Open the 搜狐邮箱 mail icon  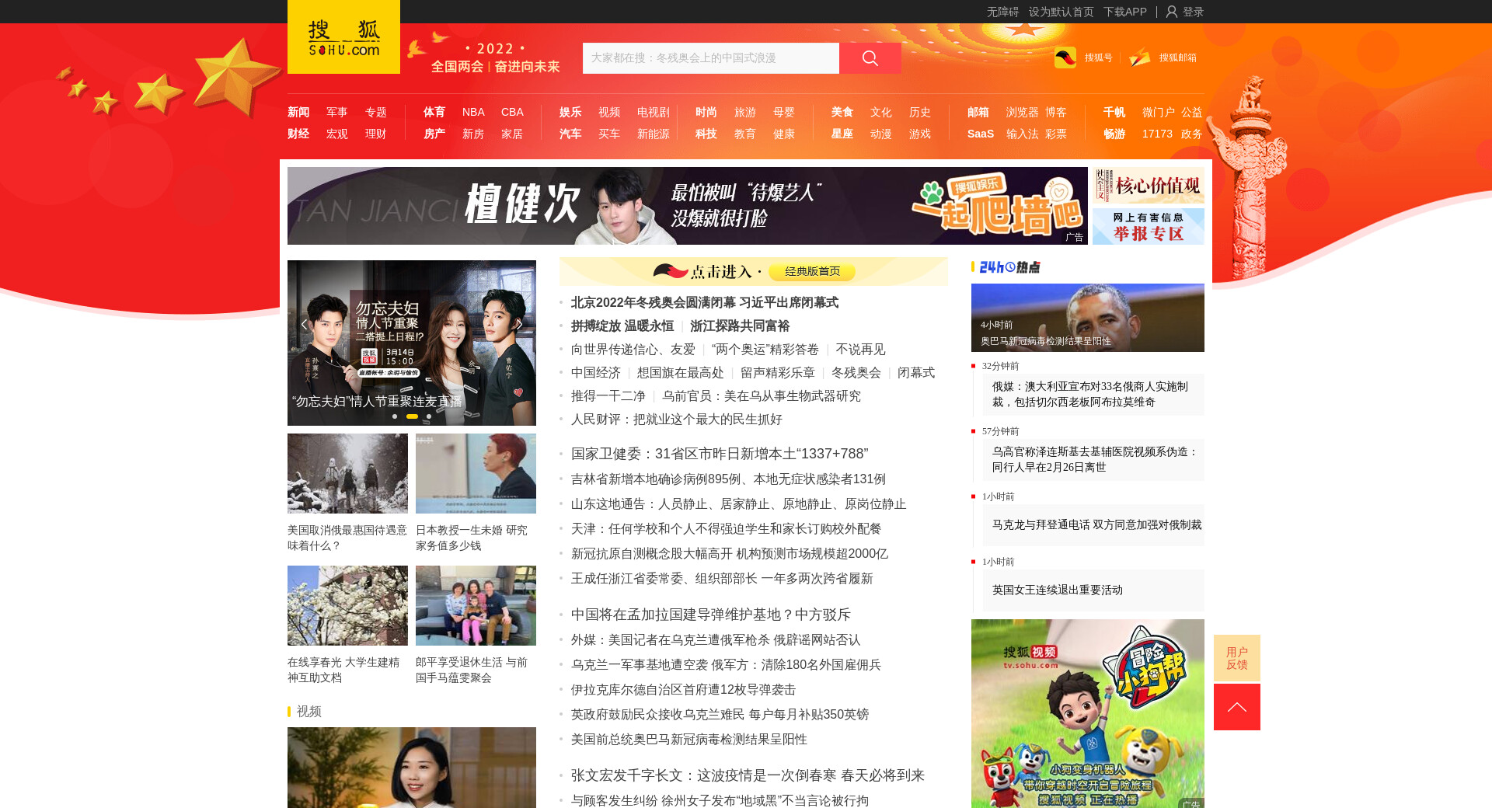pyautogui.click(x=1140, y=57)
